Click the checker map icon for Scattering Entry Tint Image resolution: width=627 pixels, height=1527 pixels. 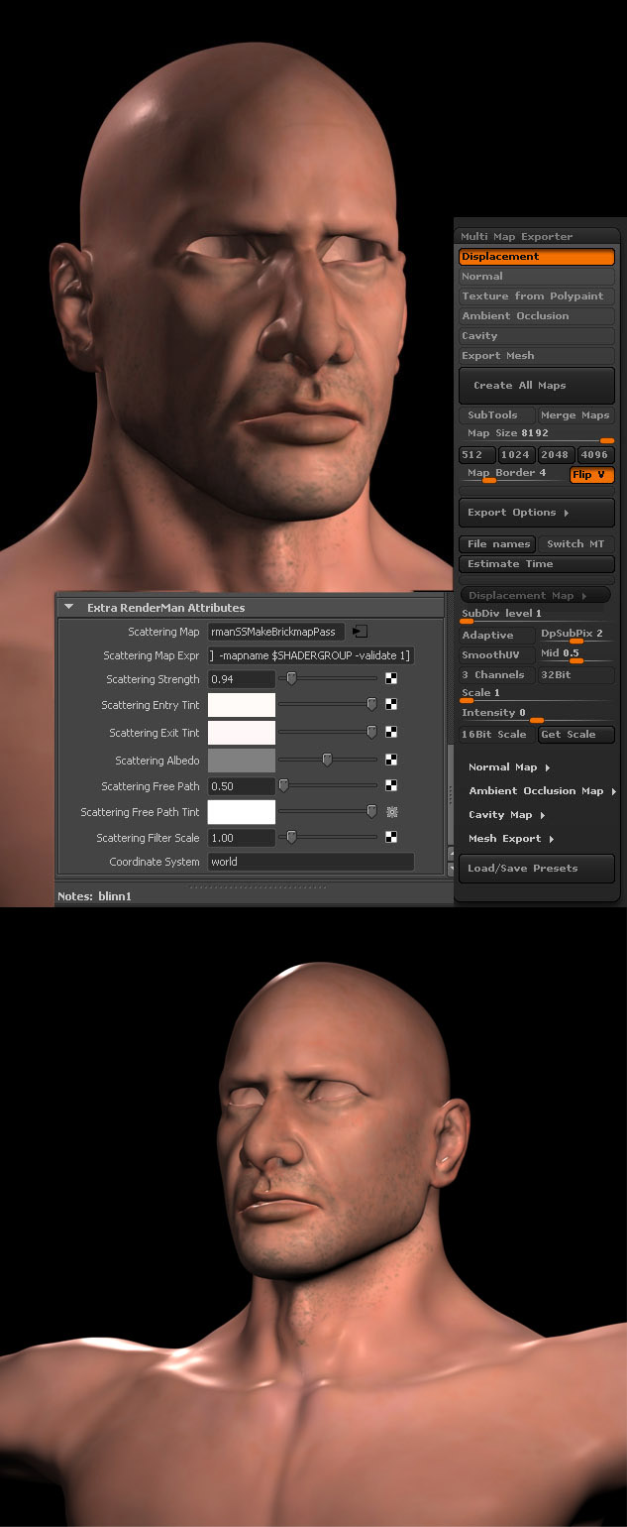point(391,705)
